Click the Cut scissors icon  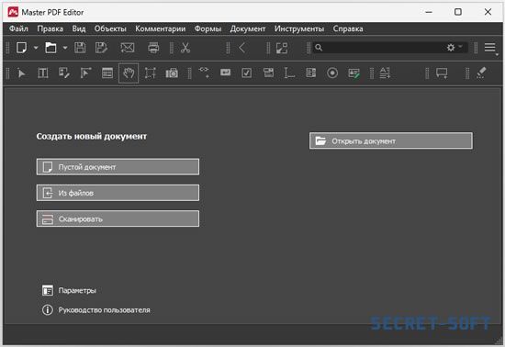tap(185, 48)
